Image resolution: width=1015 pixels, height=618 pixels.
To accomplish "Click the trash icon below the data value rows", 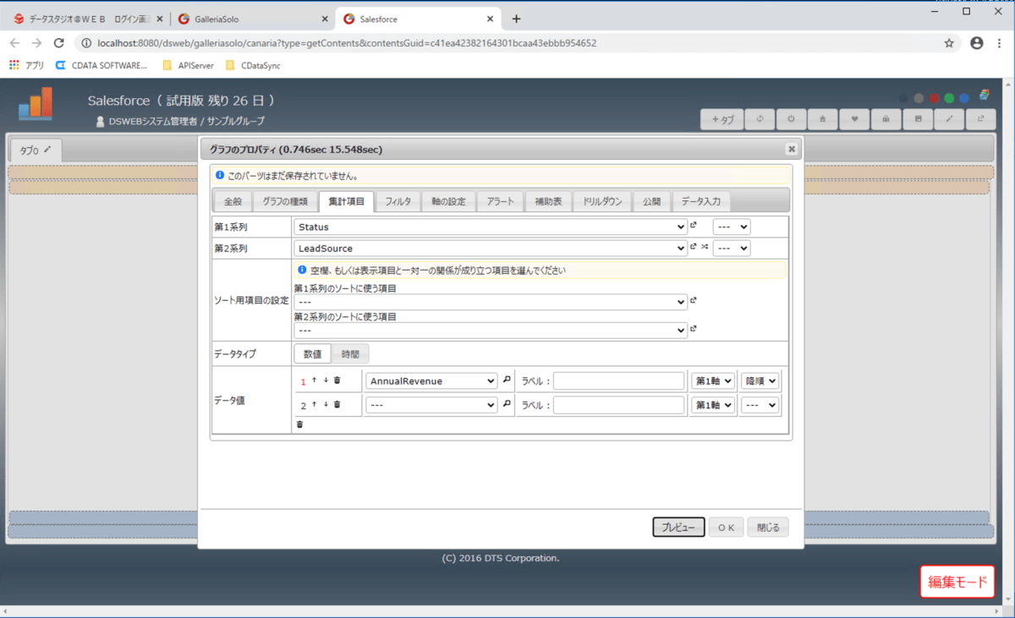I will pos(299,424).
